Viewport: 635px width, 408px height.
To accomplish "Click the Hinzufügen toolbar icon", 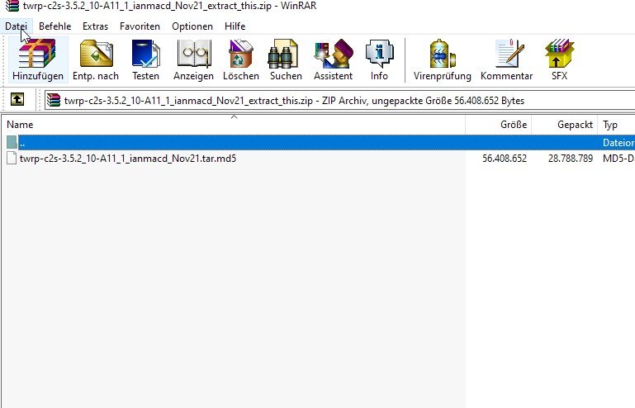I will pyautogui.click(x=38, y=59).
